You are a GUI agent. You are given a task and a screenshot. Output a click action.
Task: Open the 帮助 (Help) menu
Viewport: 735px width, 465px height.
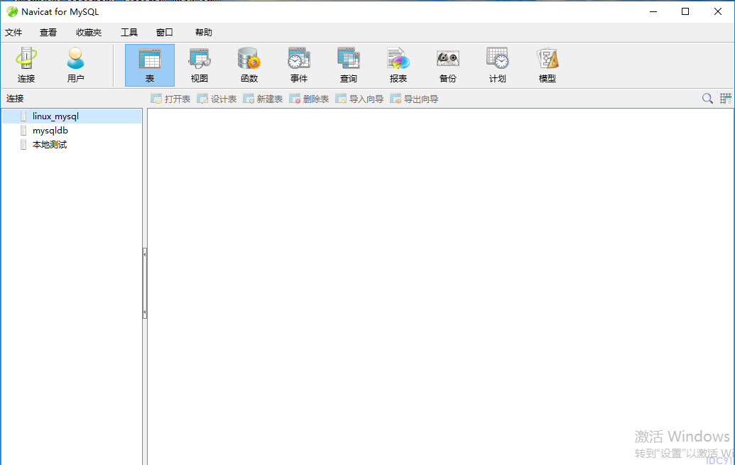click(203, 33)
